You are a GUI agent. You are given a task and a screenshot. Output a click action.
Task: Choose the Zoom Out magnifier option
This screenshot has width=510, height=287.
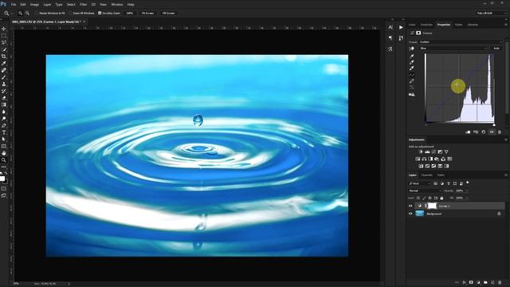(27, 14)
